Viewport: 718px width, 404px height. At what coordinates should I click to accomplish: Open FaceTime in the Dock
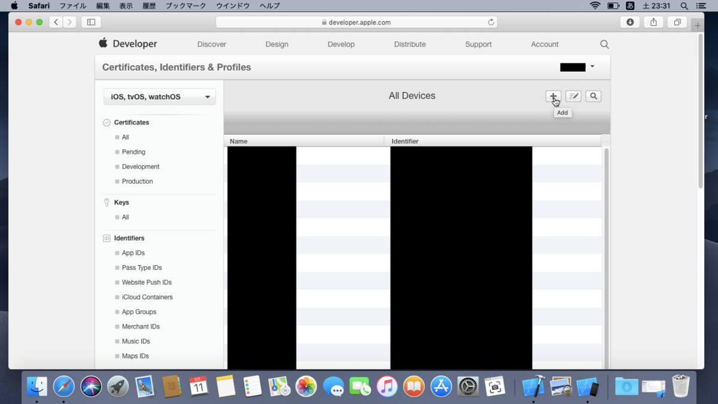click(x=360, y=387)
